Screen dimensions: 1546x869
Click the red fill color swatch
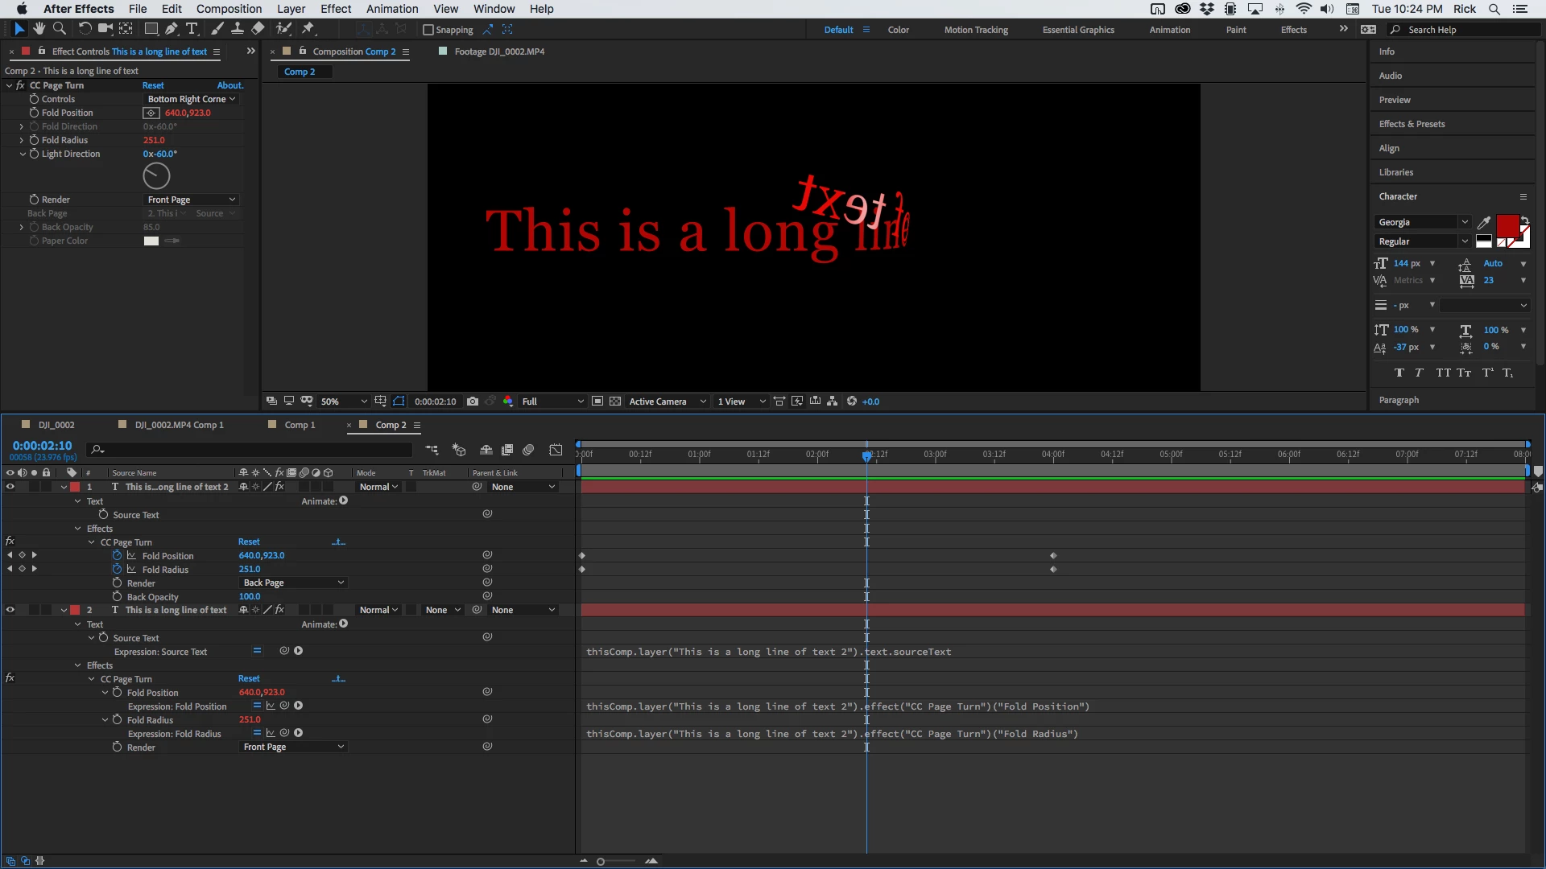coord(1507,226)
